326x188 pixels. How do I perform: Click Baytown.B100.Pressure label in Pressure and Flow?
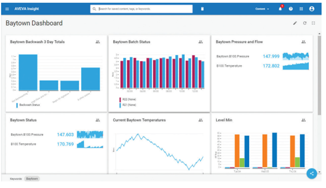[233, 56]
